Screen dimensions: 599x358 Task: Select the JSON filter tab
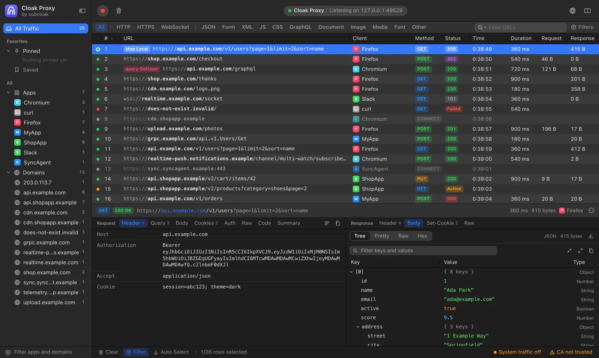coord(208,27)
